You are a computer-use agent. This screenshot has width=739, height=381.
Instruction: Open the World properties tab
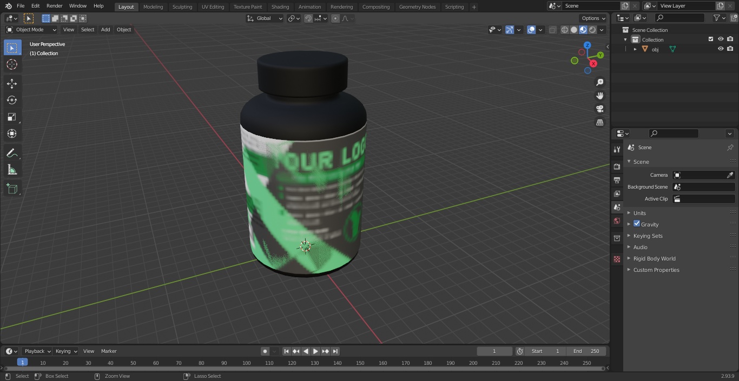[x=617, y=220]
